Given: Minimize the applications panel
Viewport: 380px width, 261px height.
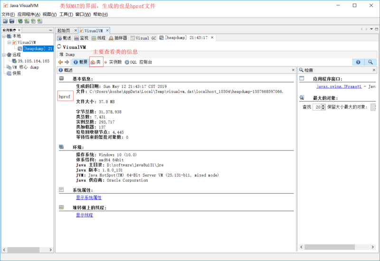Looking at the screenshot, I should (50, 30).
